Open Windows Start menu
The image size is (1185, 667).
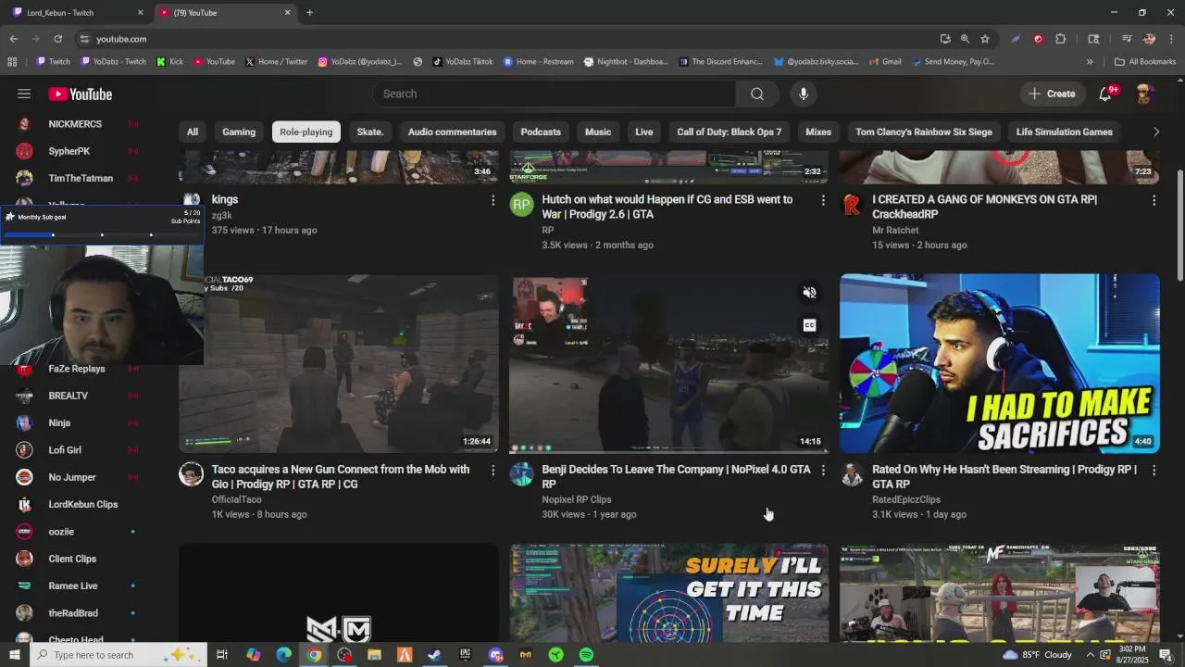coord(14,655)
